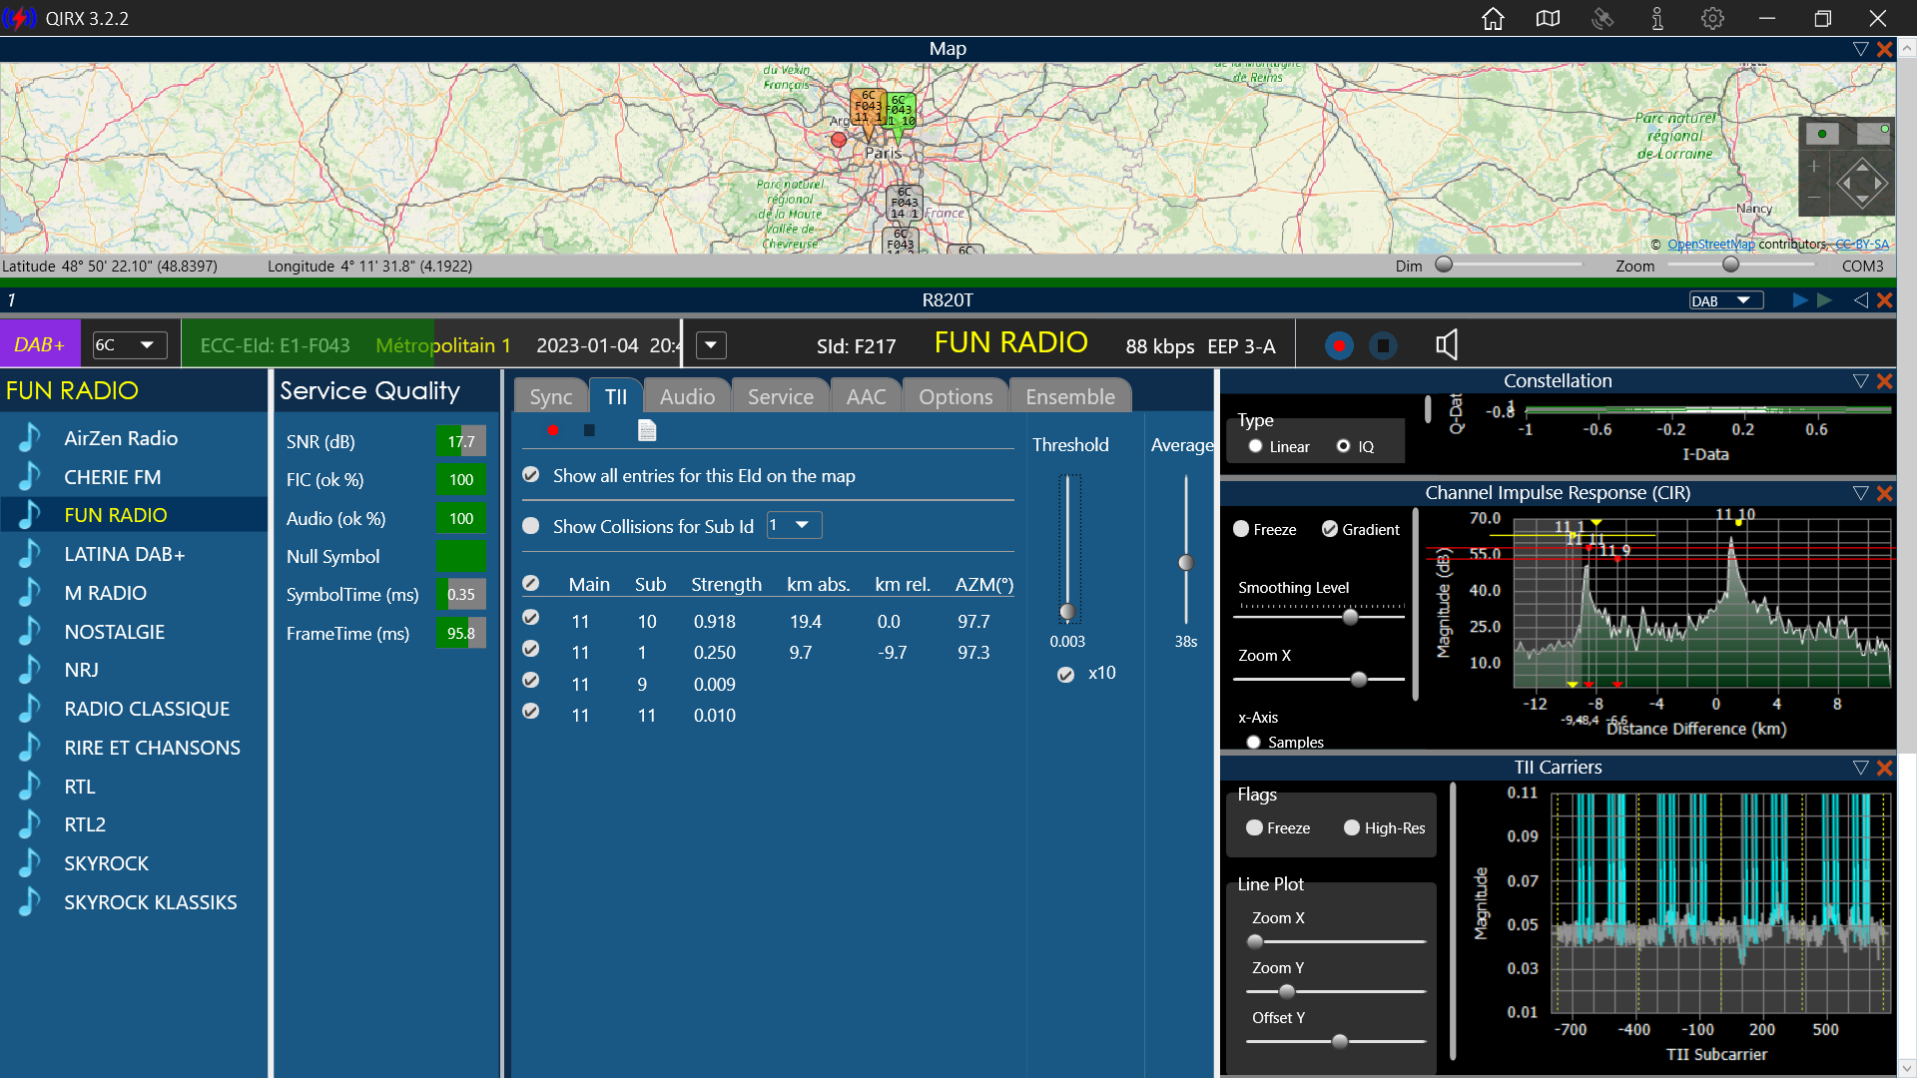Click the map pan navigation pad
This screenshot has width=1917, height=1078.
[x=1862, y=184]
